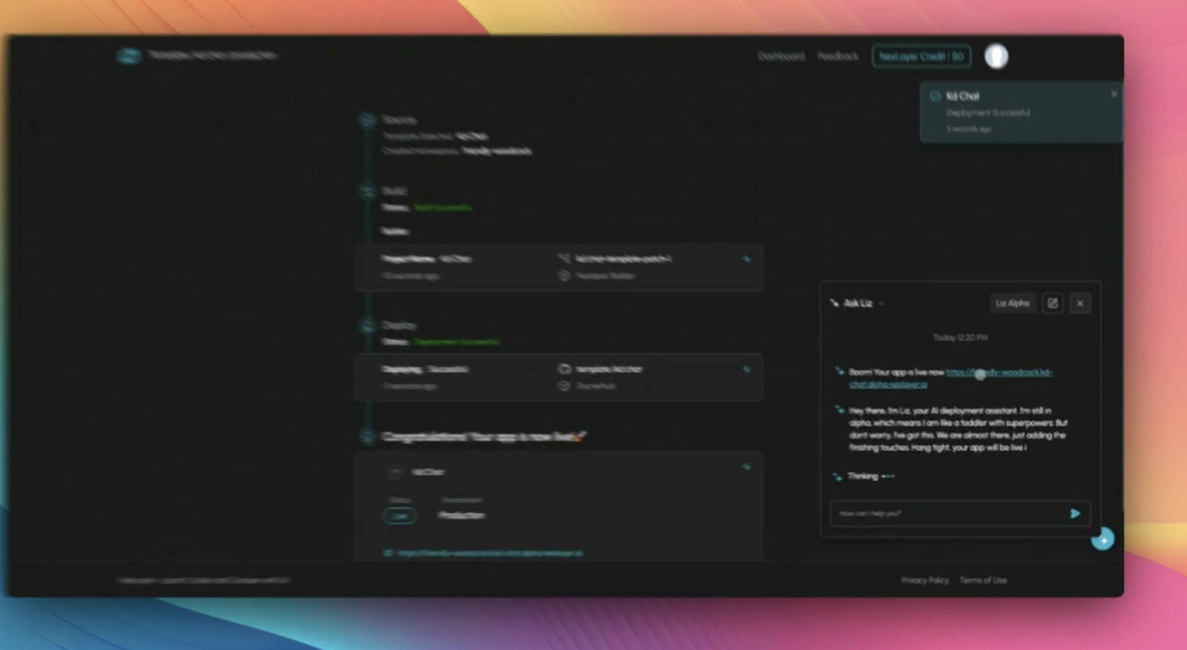Send the chat message
The height and width of the screenshot is (650, 1187).
[x=1075, y=513]
